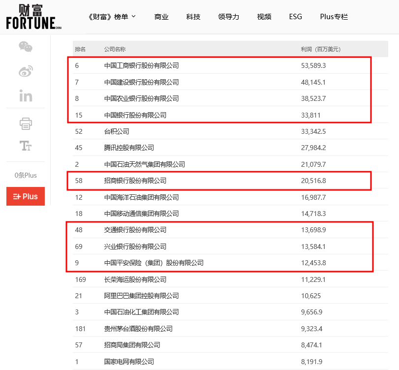Viewport: 399px width, 370px height.
Task: Expand the 《财富》榜单 dropdown menu
Action: (111, 17)
